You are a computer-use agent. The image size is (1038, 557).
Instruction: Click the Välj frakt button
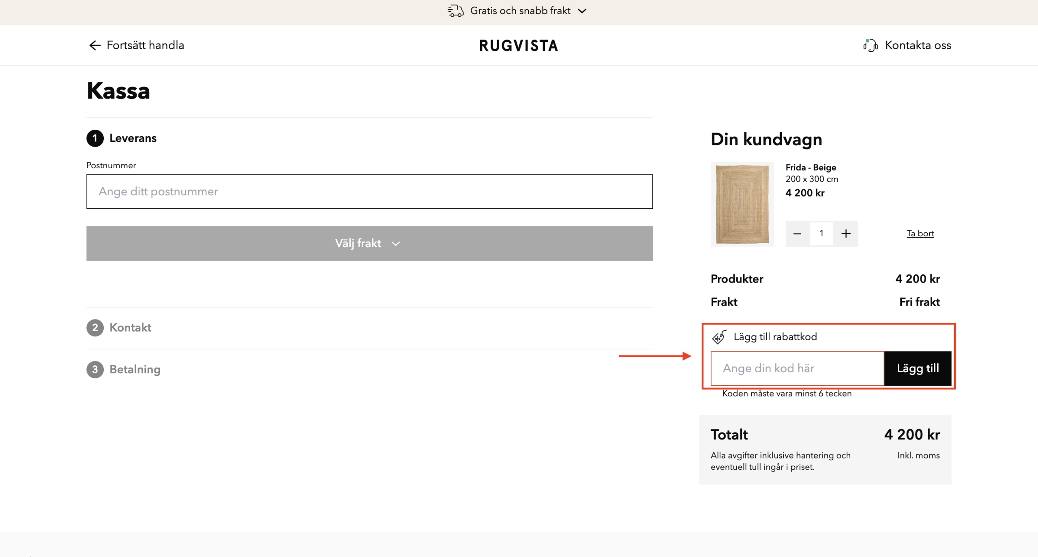coord(369,243)
